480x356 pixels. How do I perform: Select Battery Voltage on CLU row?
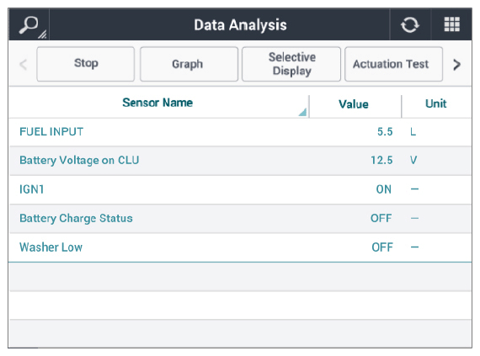240,161
